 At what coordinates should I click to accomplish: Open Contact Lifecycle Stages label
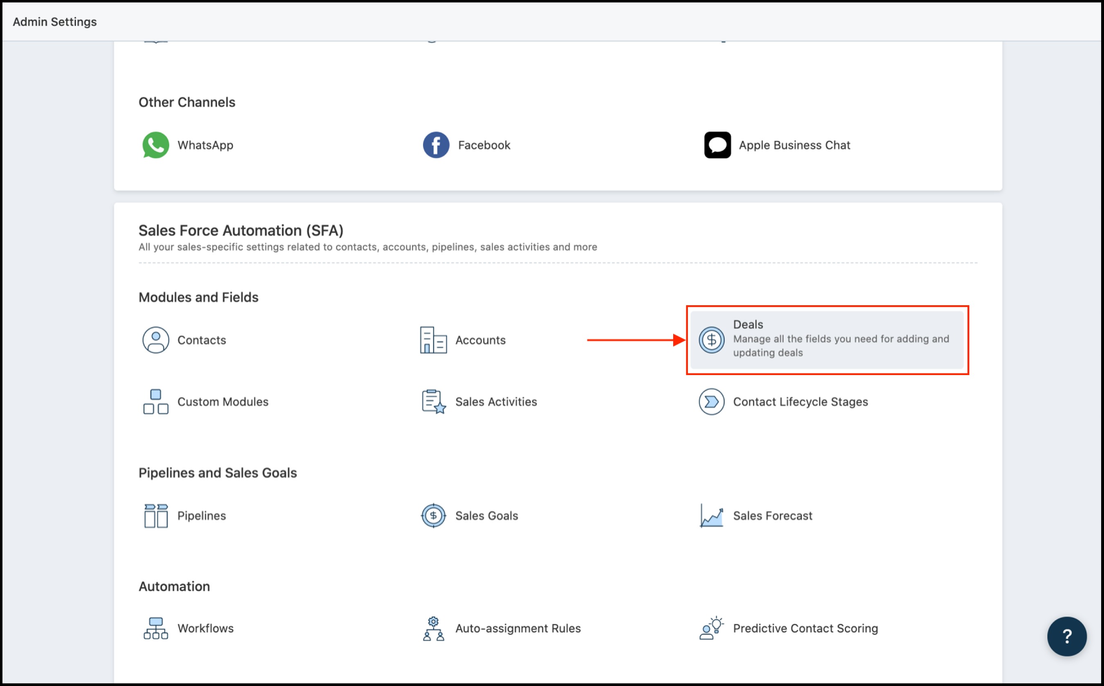click(x=800, y=402)
